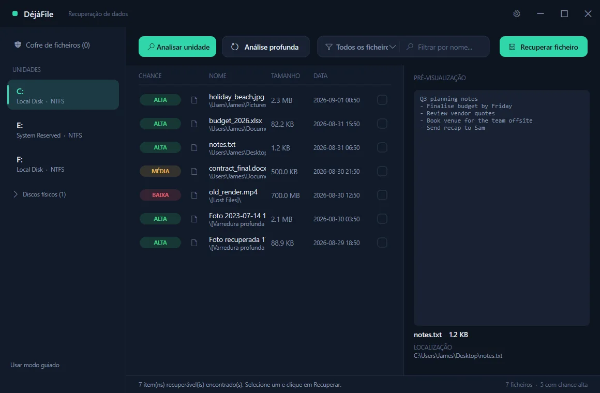Click the preview text area

pyautogui.click(x=501, y=208)
